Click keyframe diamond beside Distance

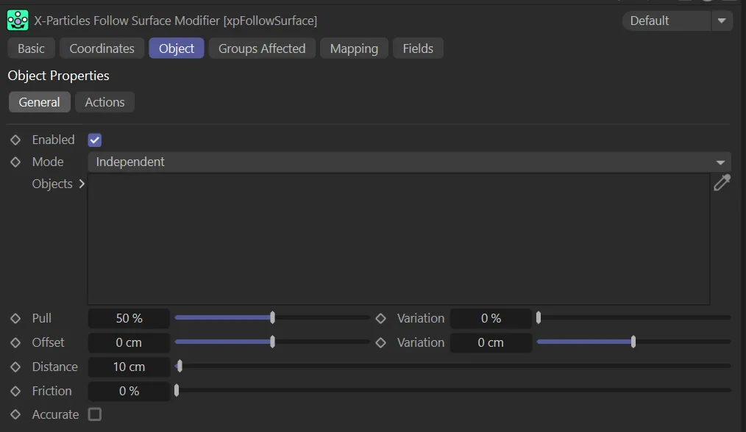[x=15, y=367]
